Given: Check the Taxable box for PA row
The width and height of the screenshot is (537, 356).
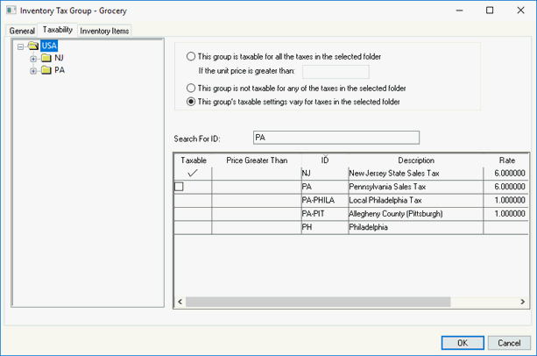Looking at the screenshot, I should [179, 187].
